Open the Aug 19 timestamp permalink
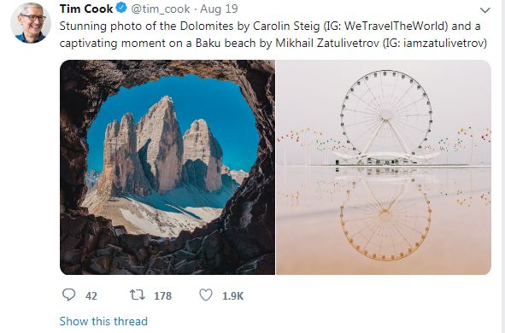Screen dimensions: 505x333 (219, 9)
